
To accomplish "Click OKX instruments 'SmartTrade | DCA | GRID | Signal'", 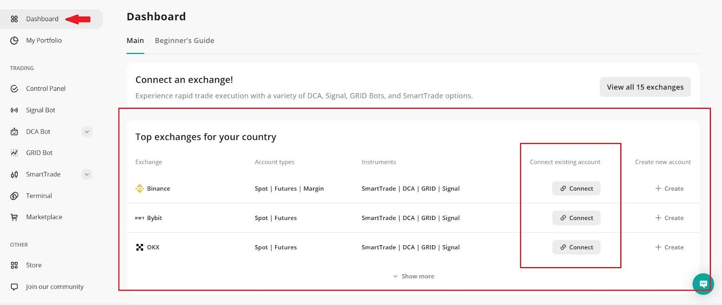I will [x=411, y=247].
